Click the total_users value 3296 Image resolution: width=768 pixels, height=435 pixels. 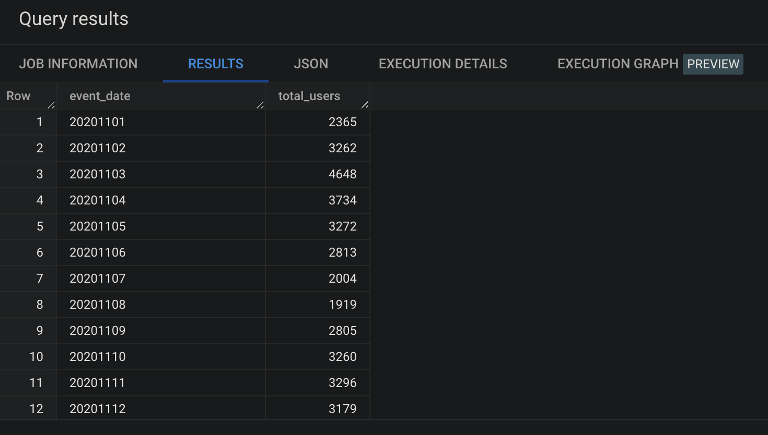click(318, 383)
